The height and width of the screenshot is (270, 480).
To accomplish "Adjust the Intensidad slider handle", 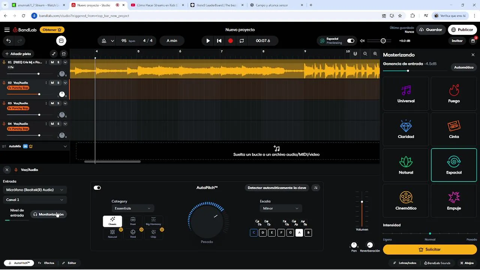I will coord(430,234).
